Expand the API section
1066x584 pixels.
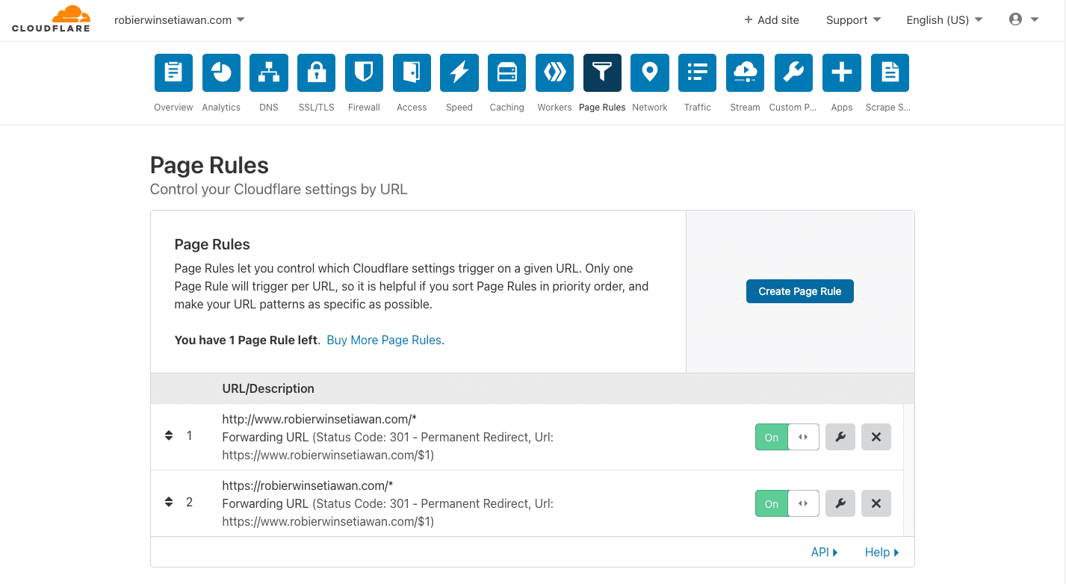point(824,552)
